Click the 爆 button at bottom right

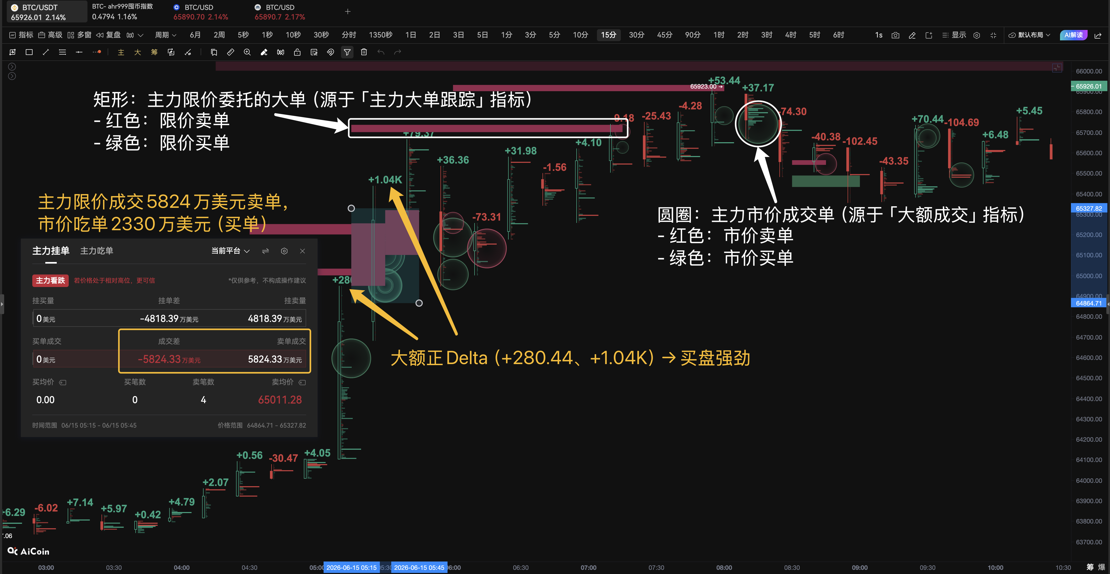1102,567
